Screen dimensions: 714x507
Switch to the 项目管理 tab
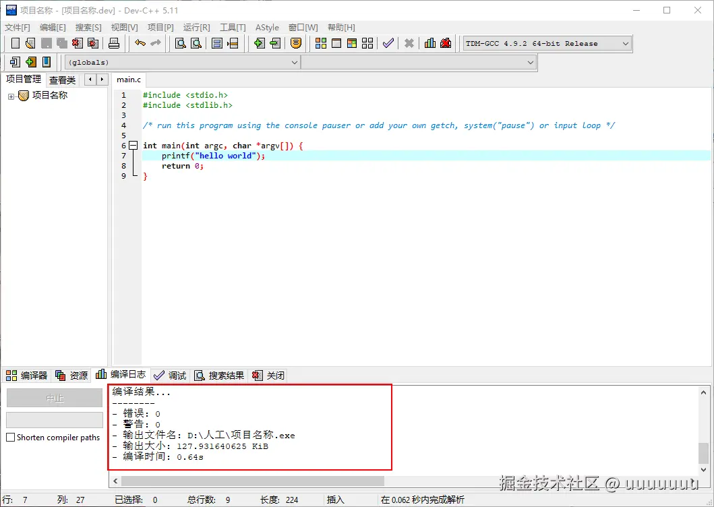[x=24, y=80]
